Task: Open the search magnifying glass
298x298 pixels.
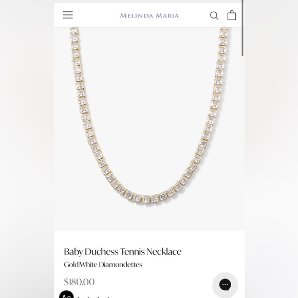Action: 214,15
